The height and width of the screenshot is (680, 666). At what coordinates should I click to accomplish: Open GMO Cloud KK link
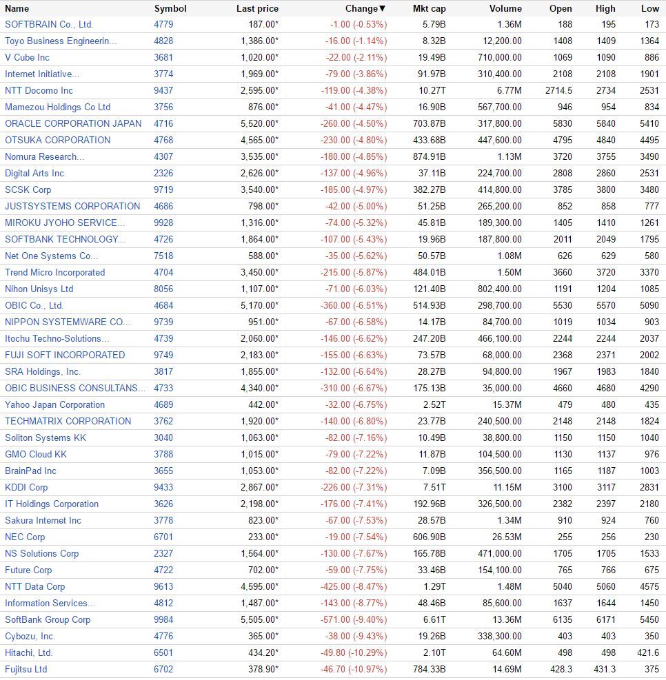[x=36, y=454]
